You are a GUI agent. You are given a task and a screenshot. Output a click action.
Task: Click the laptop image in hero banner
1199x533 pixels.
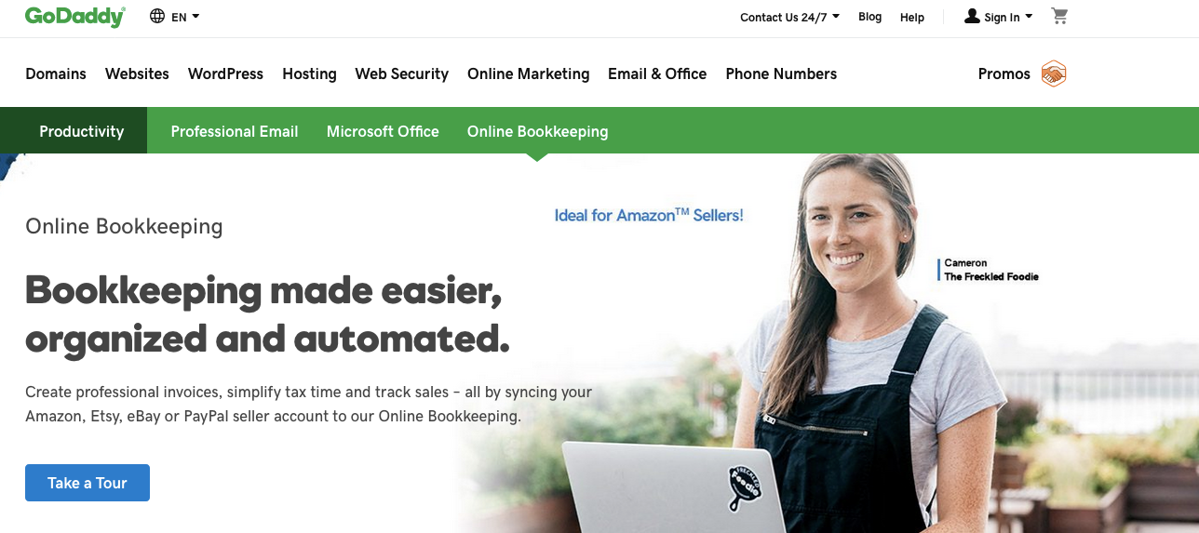pos(668,486)
